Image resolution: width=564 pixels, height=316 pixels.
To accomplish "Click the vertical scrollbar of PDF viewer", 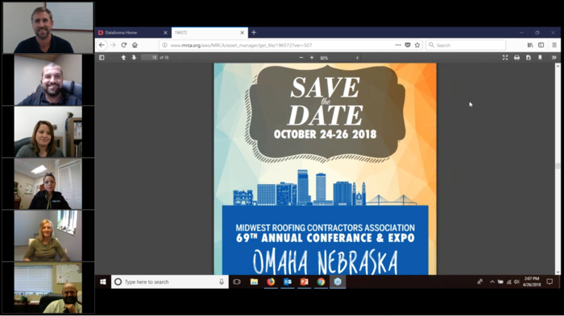I will tap(558, 169).
